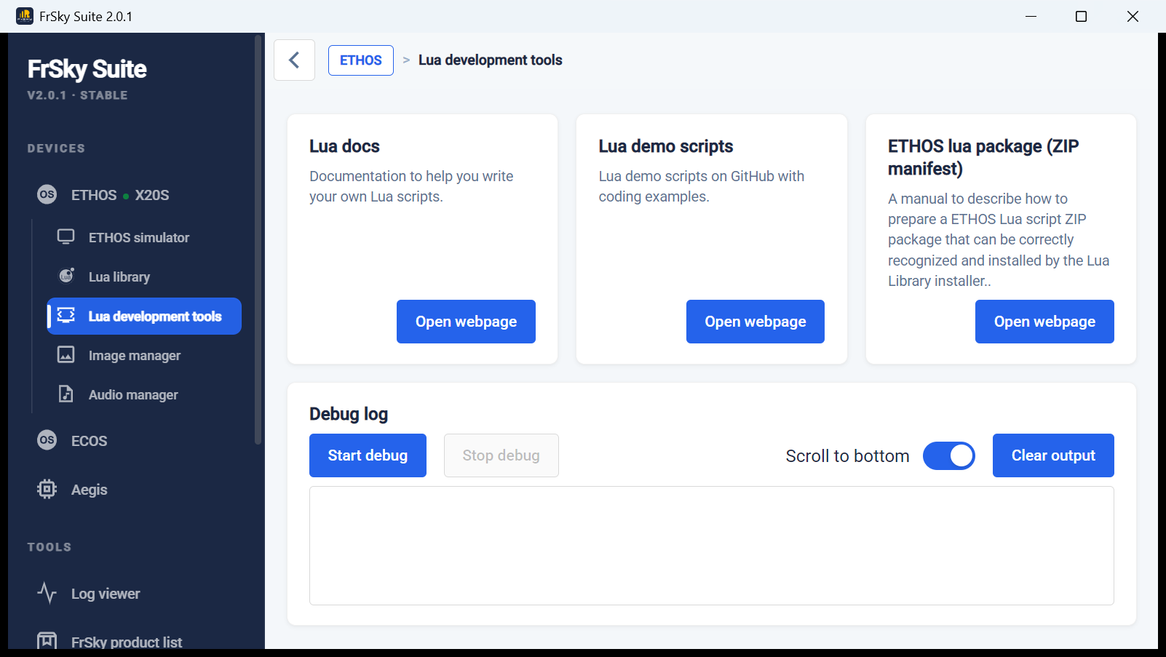Click the FrSky Suite logo title
The height and width of the screenshot is (657, 1166).
[x=87, y=69]
